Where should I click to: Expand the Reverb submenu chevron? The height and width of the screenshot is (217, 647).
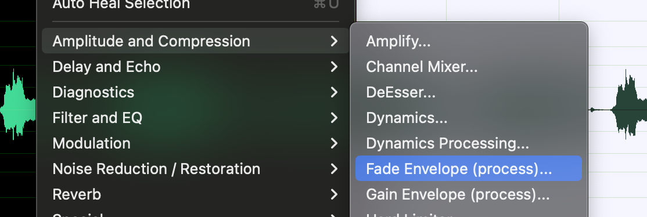coord(334,194)
